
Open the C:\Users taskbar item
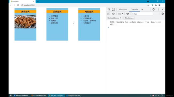point(39,95)
